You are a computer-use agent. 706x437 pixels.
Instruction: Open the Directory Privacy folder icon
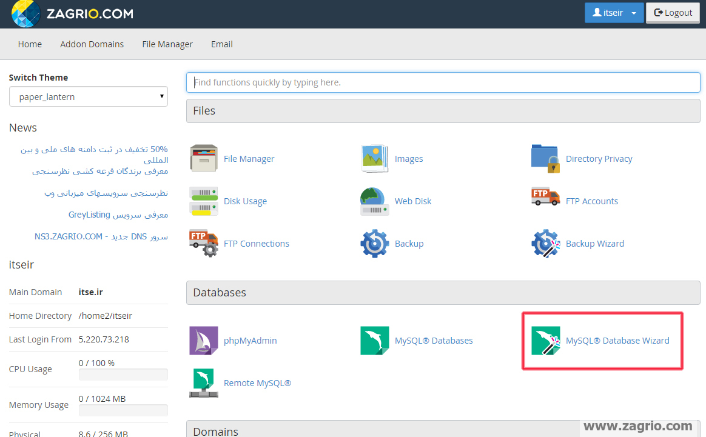coord(546,158)
